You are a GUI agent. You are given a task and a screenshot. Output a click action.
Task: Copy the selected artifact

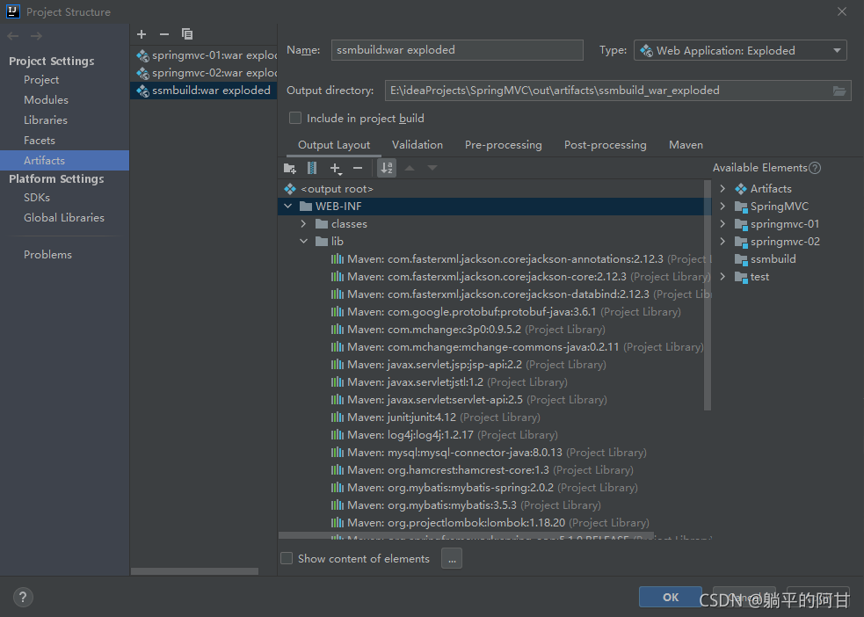187,34
